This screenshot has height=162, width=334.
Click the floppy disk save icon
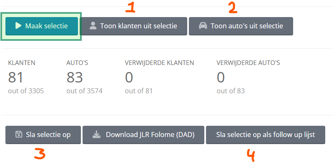(18, 135)
